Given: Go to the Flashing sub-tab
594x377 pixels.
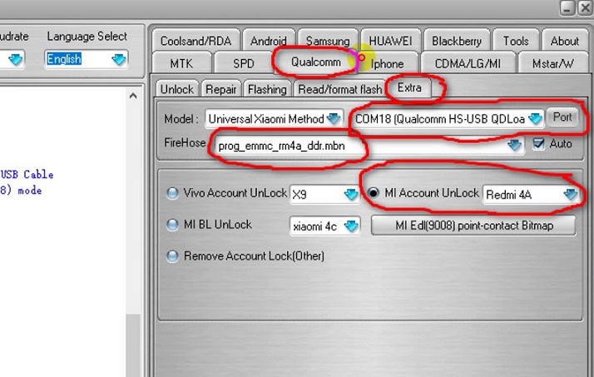Looking at the screenshot, I should (x=267, y=89).
